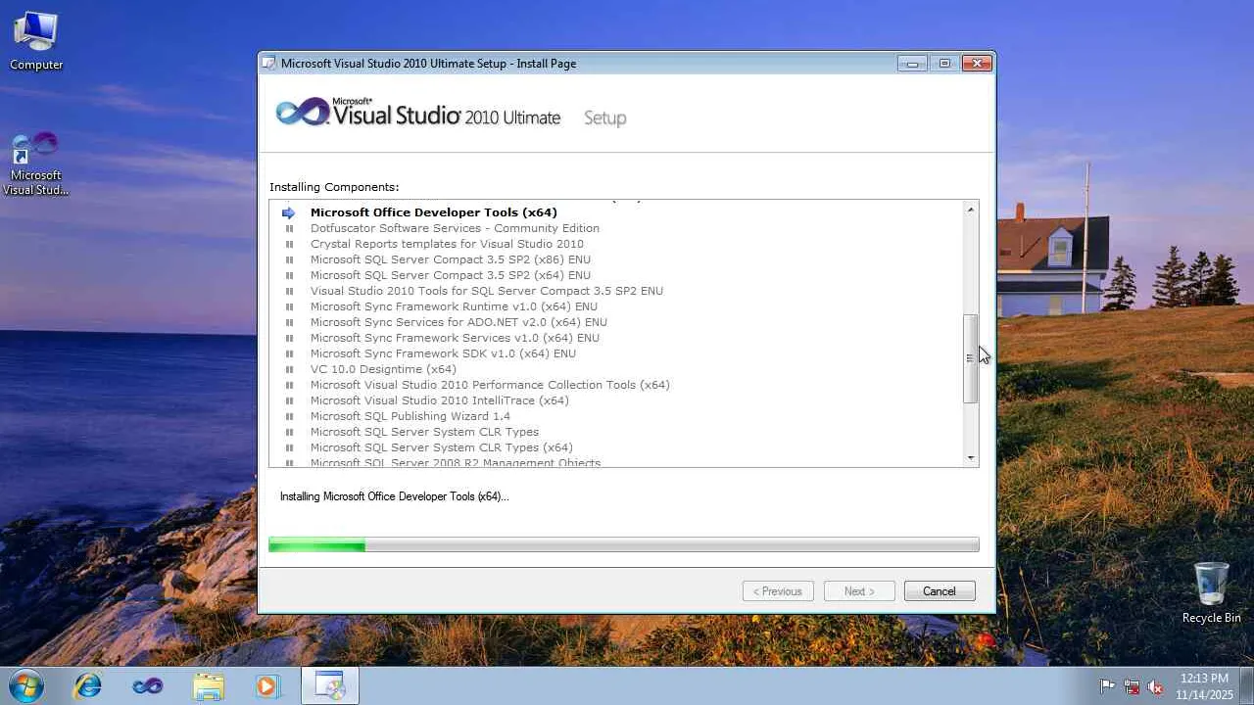Click the blue arrow beside Microsoft Office Developer Tools
This screenshot has height=705, width=1254.
(x=289, y=212)
